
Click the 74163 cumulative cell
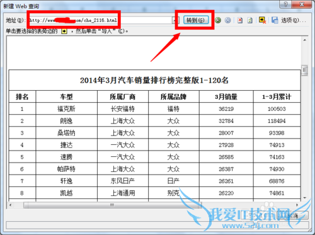pyautogui.click(x=277, y=157)
